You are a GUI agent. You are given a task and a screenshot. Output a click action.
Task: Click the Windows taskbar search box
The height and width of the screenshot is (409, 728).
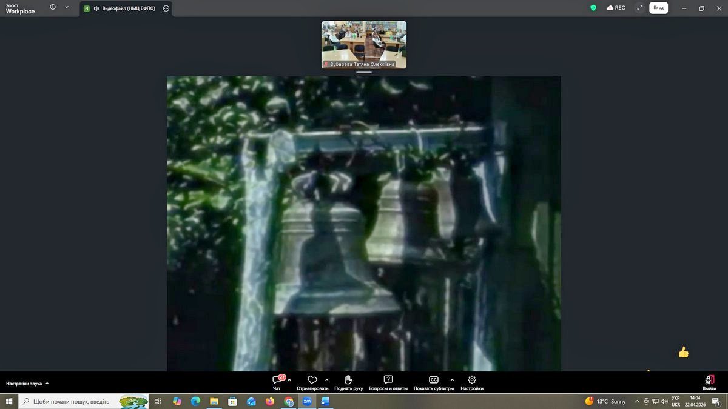click(x=73, y=401)
